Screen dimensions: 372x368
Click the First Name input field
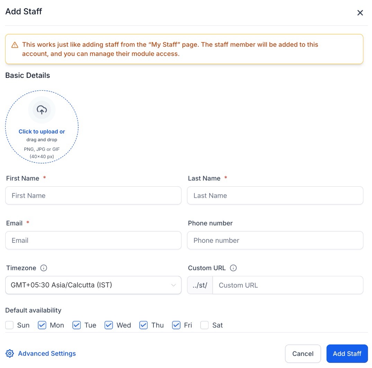tap(93, 195)
